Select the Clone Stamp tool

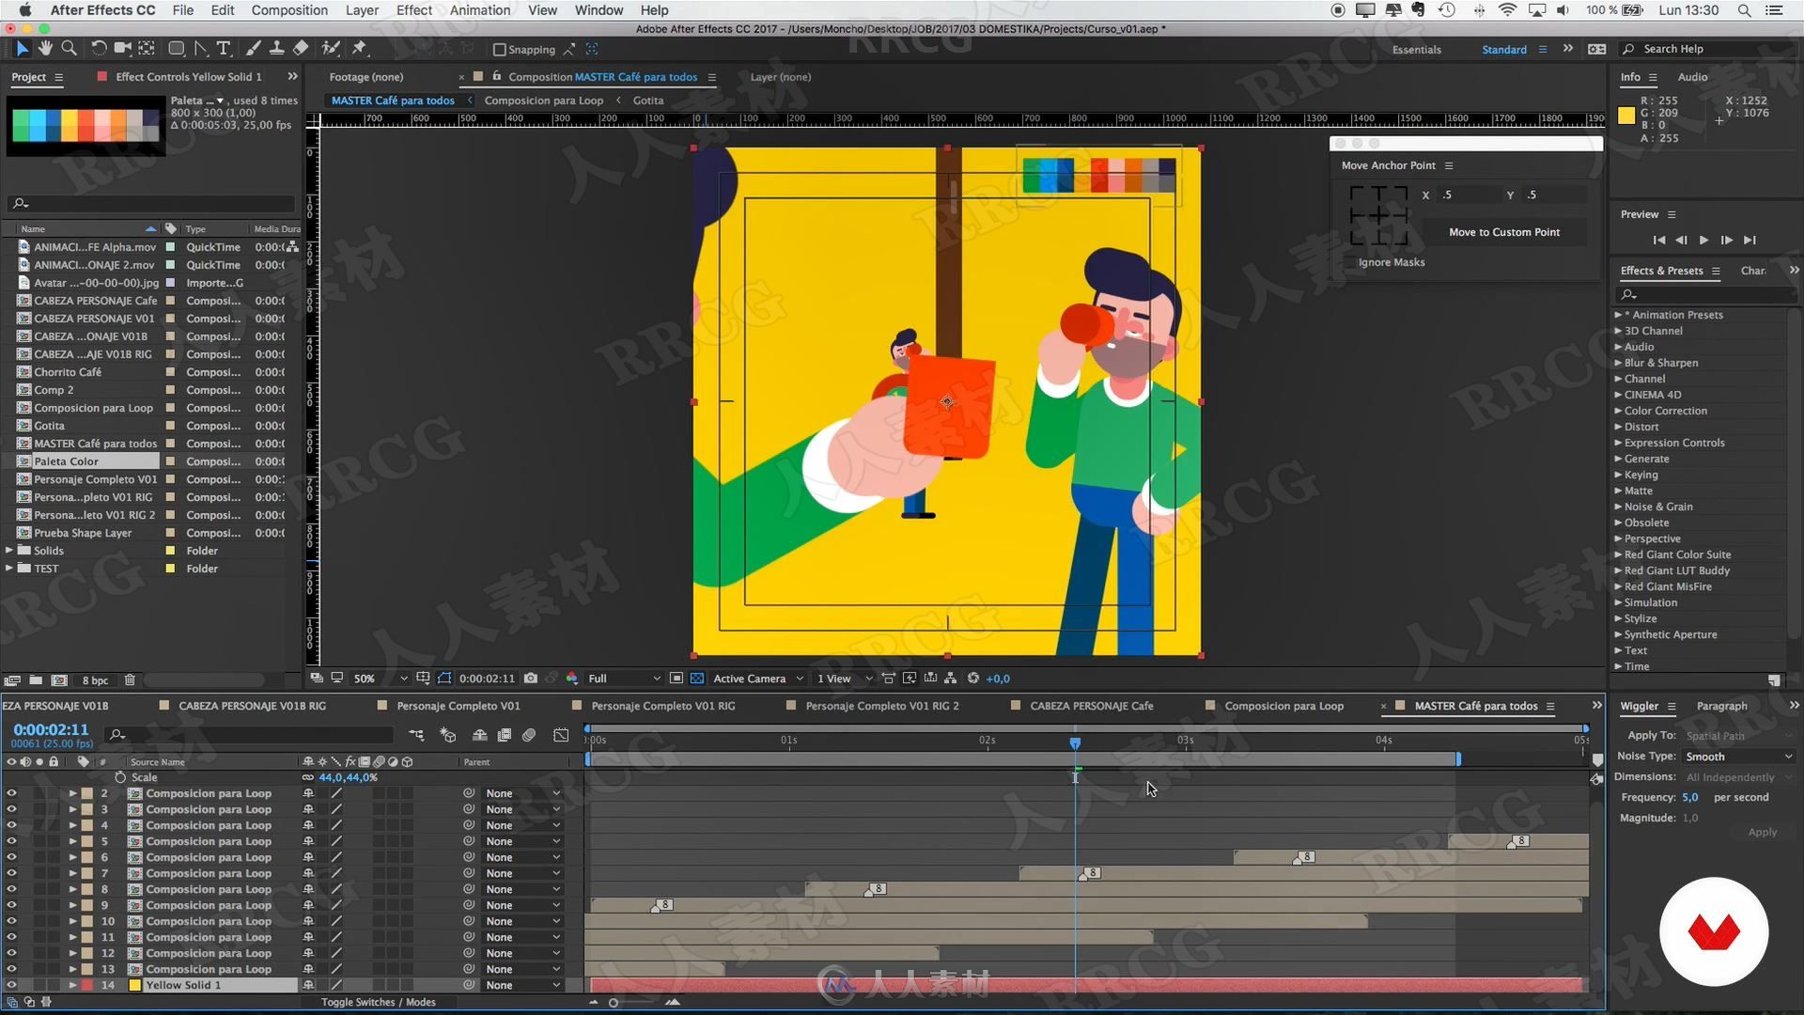(276, 48)
